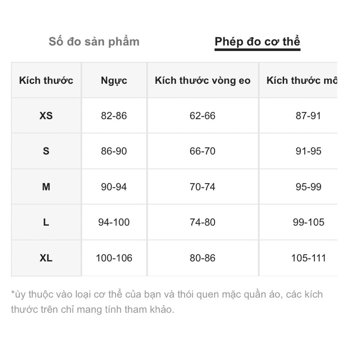Click the 95-99 hip measurement cell
This screenshot has height=349, width=349.
coord(308,187)
